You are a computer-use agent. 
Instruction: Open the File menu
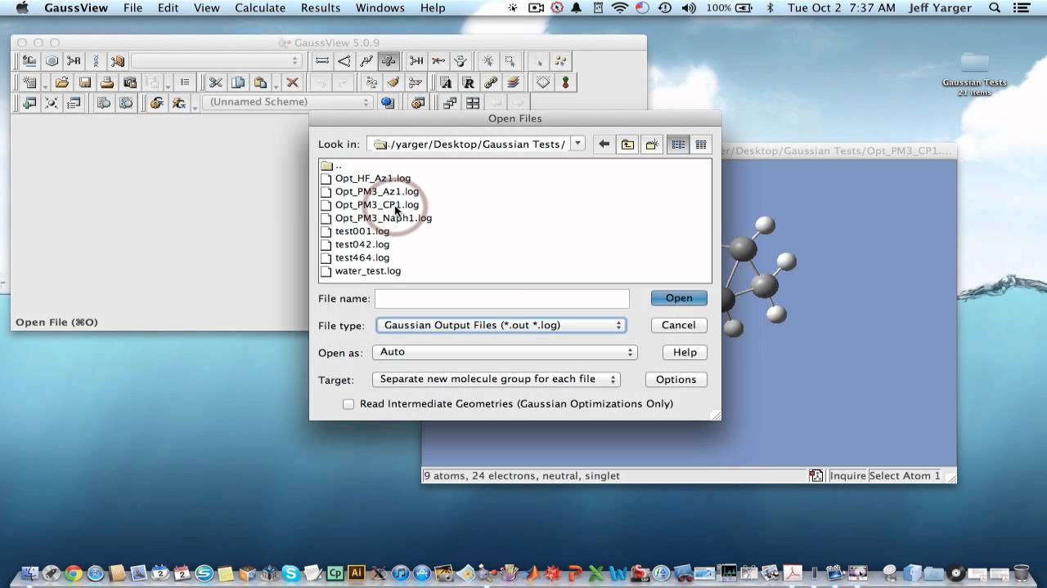click(133, 8)
